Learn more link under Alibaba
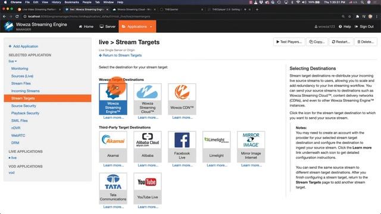The image size is (381, 214). 148,165
